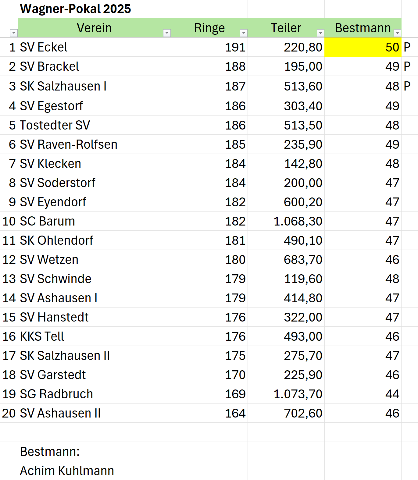Open the filter dropdown of the rank number column

(14, 33)
